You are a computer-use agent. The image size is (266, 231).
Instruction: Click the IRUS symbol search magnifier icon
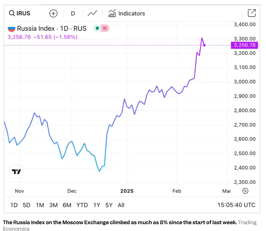click(12, 14)
